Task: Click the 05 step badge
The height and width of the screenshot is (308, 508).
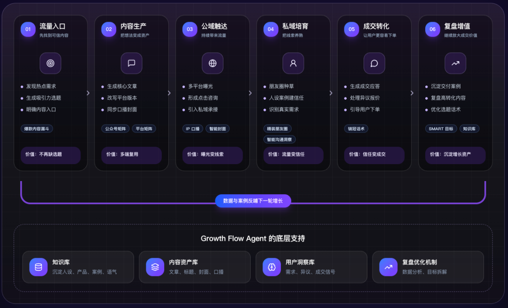Action: pyautogui.click(x=351, y=29)
